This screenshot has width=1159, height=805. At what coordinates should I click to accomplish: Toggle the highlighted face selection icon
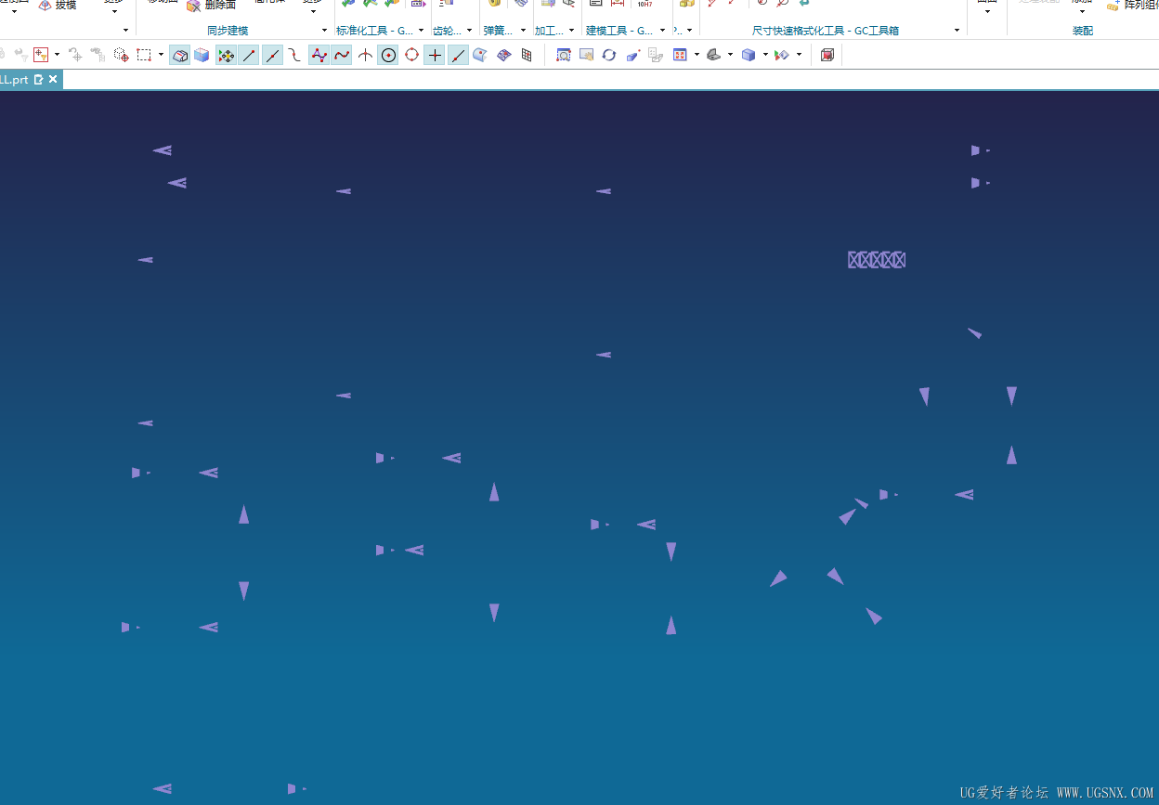[180, 55]
